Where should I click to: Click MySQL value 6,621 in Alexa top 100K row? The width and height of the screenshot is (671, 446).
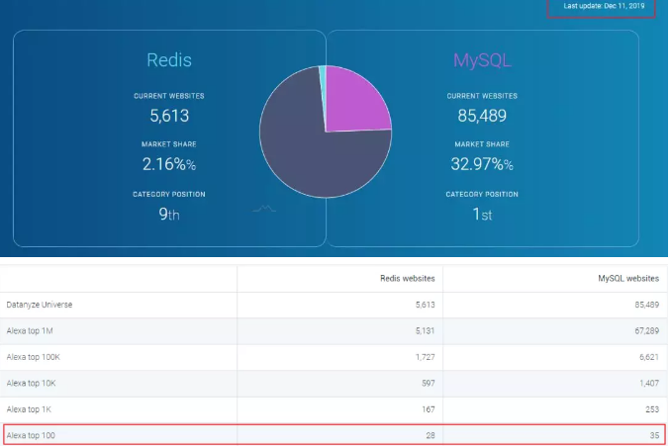pos(649,357)
